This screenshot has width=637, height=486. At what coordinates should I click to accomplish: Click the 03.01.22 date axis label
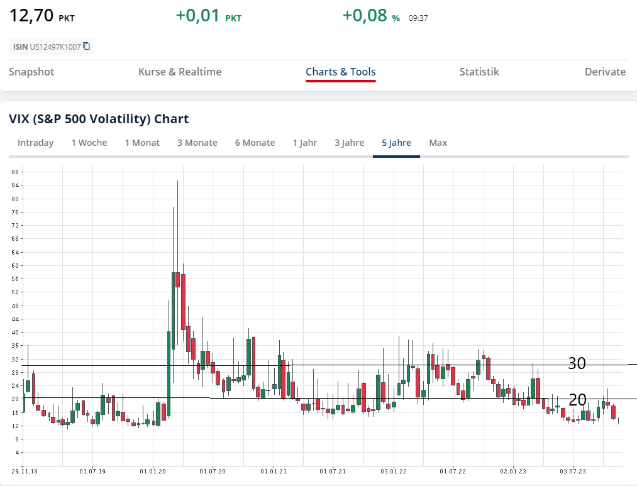(x=393, y=472)
